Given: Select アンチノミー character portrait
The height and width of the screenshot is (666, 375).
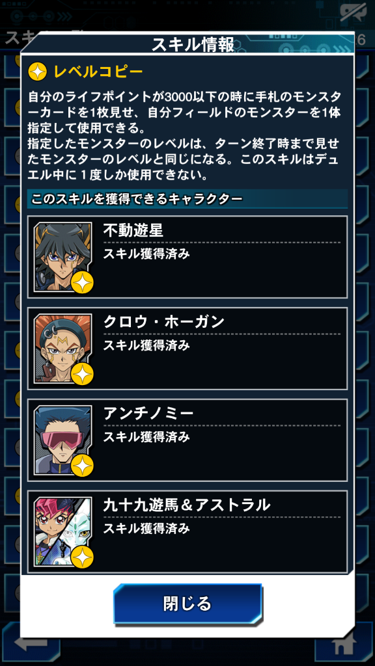Looking at the screenshot, I should coord(63,440).
